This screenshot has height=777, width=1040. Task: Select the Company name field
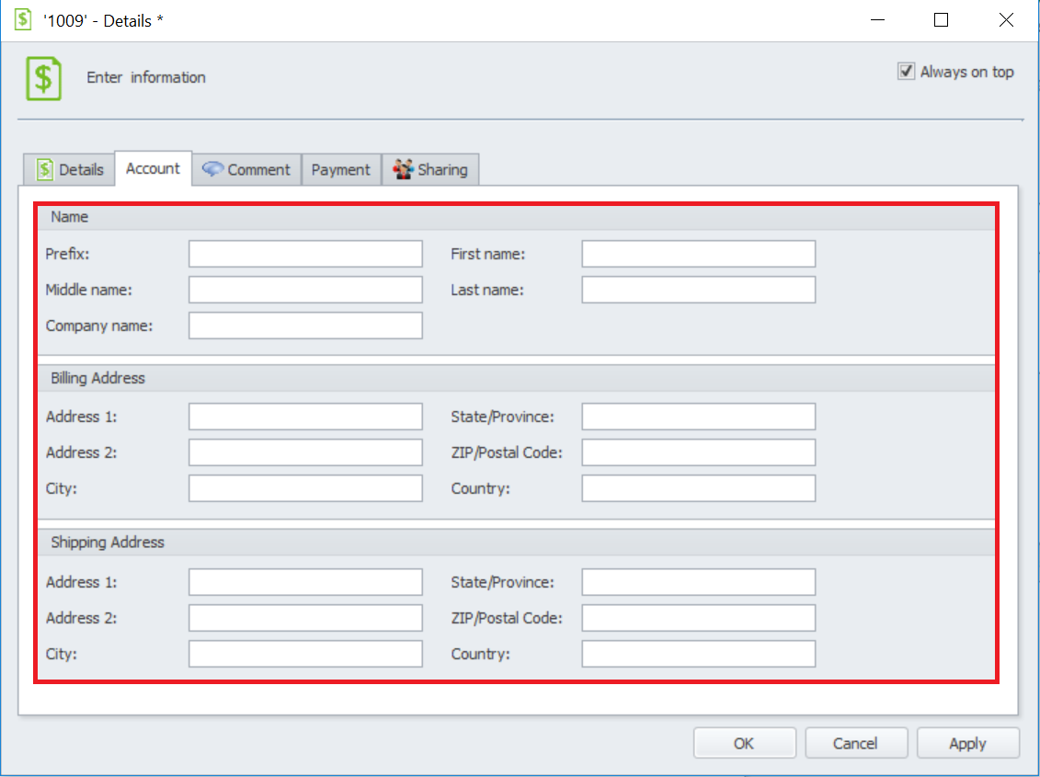pyautogui.click(x=305, y=326)
